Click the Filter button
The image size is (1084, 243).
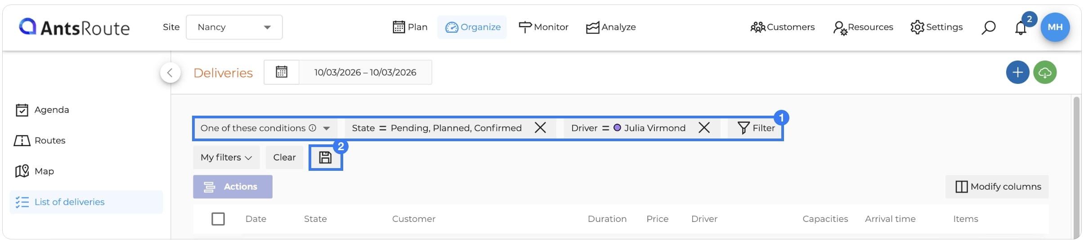756,128
